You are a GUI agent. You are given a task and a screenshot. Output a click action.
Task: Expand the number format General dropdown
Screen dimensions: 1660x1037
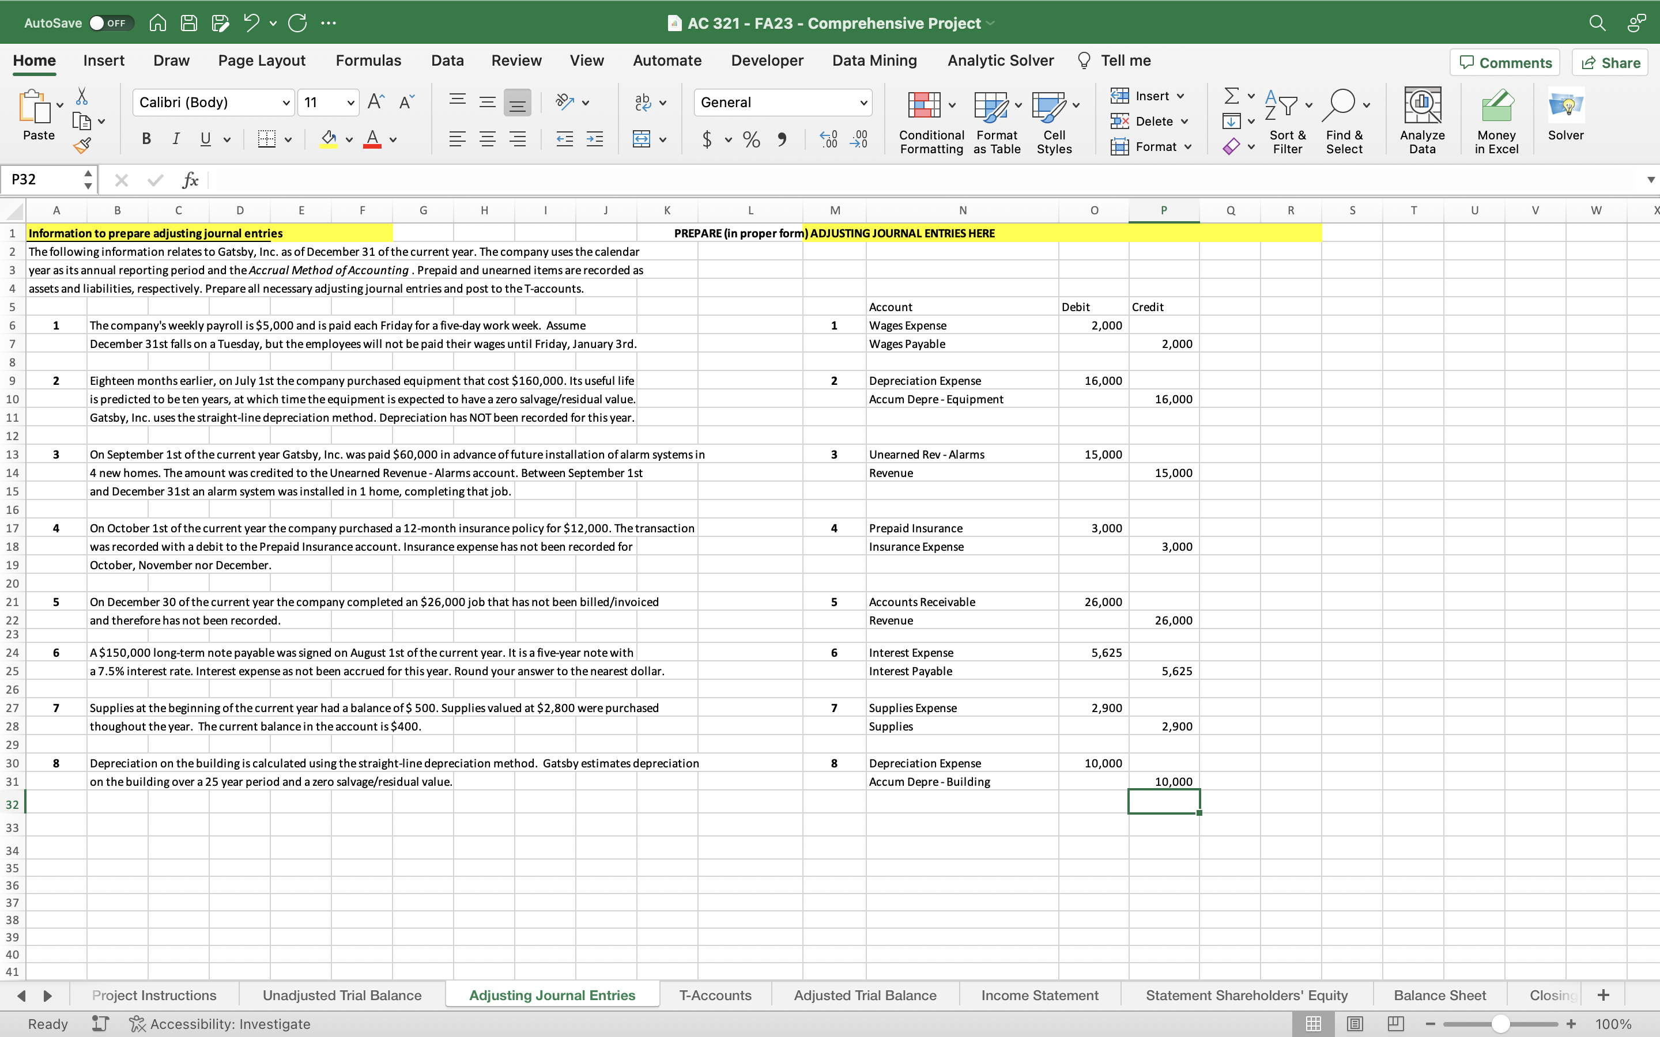[x=863, y=103]
